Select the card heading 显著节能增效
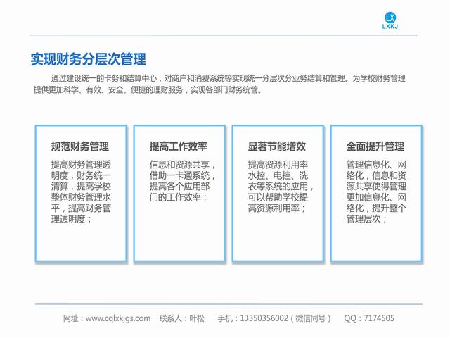This screenshot has width=450, height=338. pyautogui.click(x=276, y=146)
